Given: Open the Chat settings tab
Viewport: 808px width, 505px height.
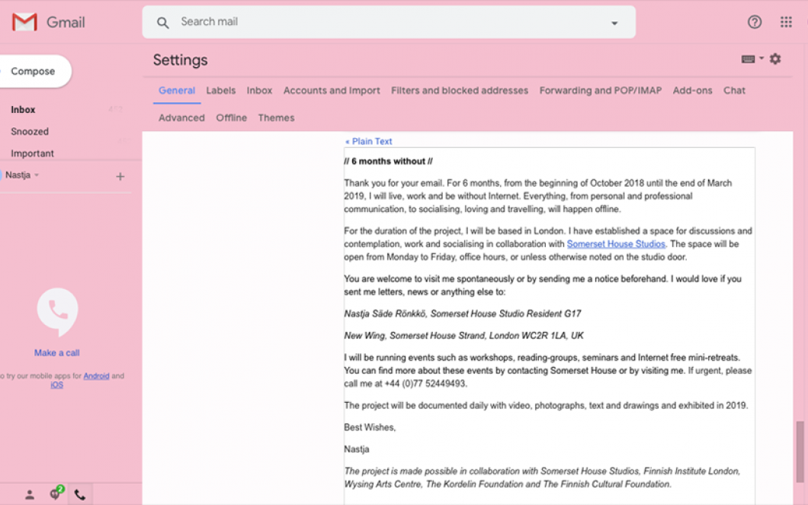Looking at the screenshot, I should pos(734,90).
